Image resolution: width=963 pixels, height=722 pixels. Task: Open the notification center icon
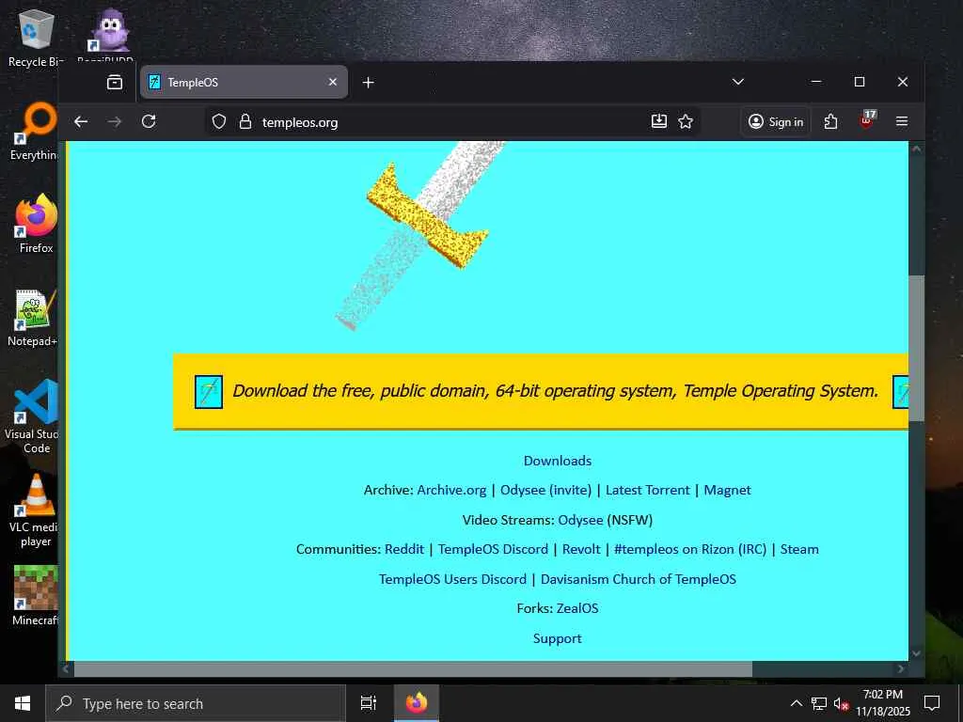(x=932, y=703)
